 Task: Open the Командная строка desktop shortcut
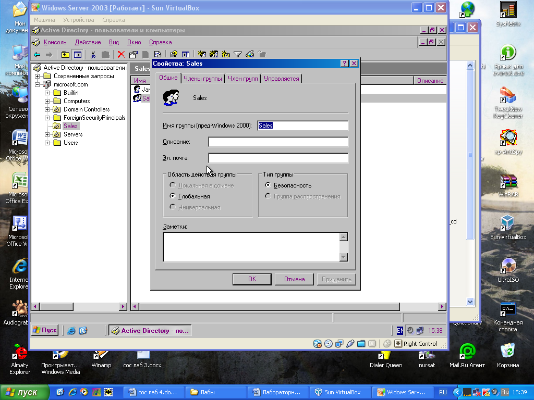click(x=508, y=316)
